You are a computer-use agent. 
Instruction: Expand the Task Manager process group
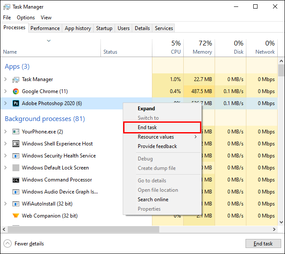(6, 79)
